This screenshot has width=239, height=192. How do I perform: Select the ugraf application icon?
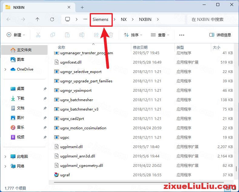point(57,175)
